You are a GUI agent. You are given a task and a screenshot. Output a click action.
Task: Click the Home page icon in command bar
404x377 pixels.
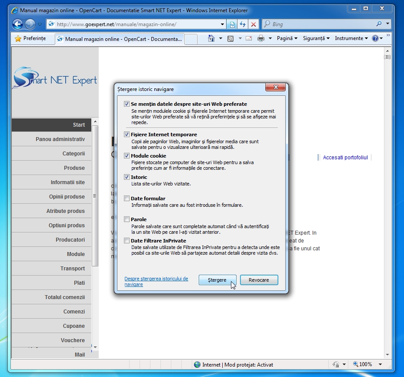[211, 38]
